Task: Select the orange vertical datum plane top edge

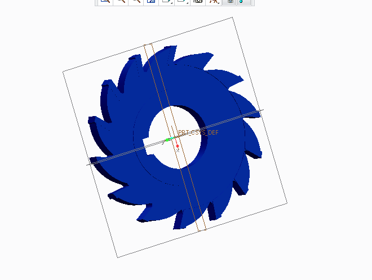Action: point(149,45)
